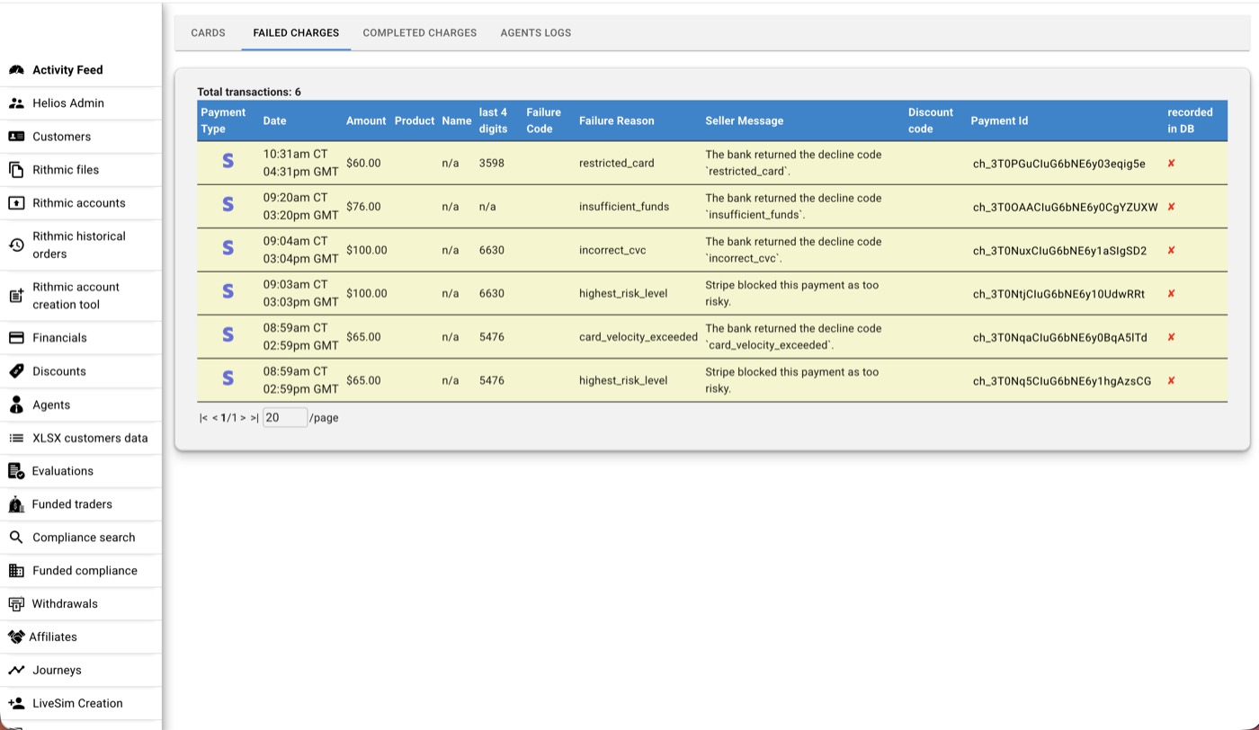1259x730 pixels.
Task: Click the Funded traders icon
Action: pos(16,504)
